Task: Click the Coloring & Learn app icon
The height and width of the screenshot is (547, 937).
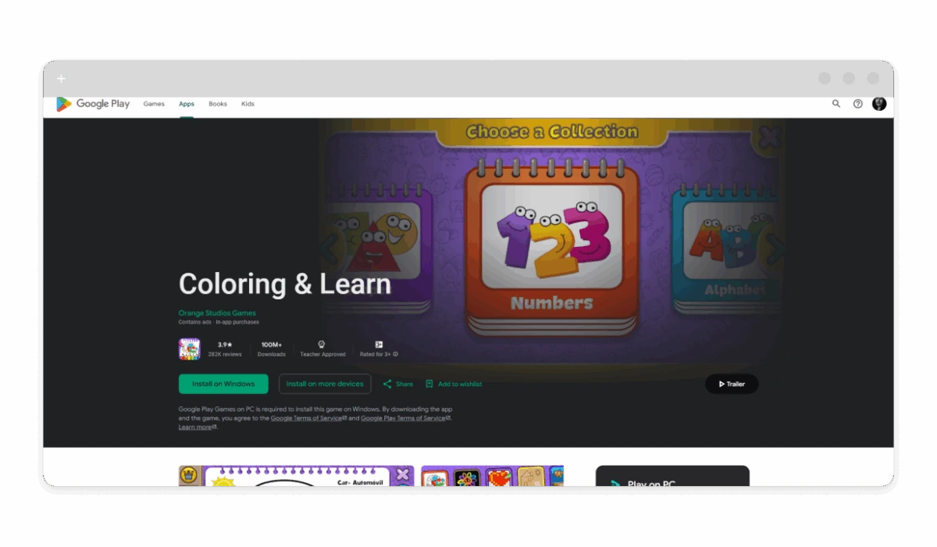Action: (189, 349)
